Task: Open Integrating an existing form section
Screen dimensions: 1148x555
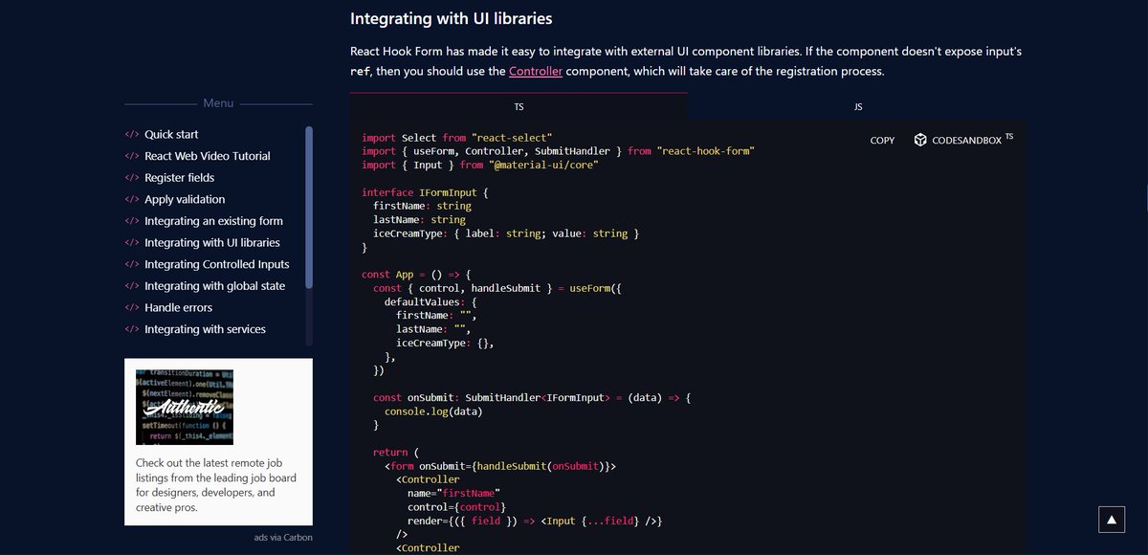Action: point(213,221)
